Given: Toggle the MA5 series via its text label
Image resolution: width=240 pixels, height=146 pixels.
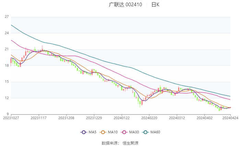Looking at the screenshot, I should click(92, 132).
